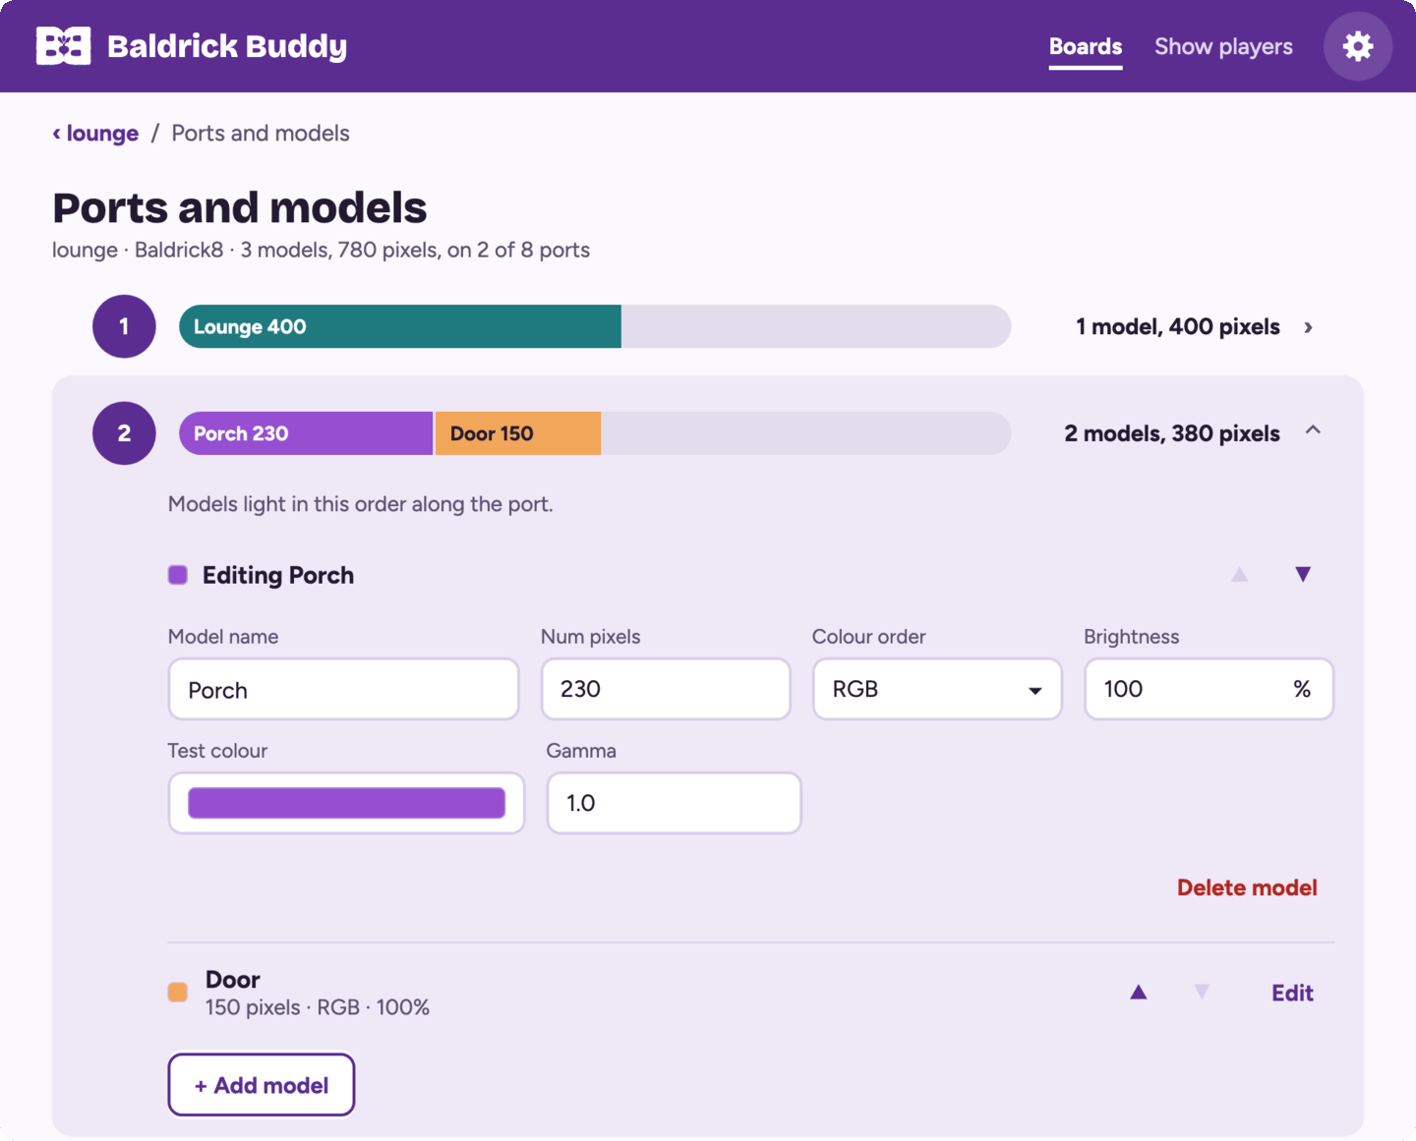This screenshot has width=1416, height=1141.
Task: Click the Door 150 orange bar segment
Action: point(518,433)
